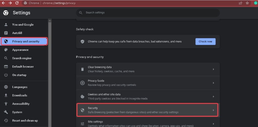Click the Safety check shield icon
This screenshot has width=258, height=127.
[x=82, y=42]
